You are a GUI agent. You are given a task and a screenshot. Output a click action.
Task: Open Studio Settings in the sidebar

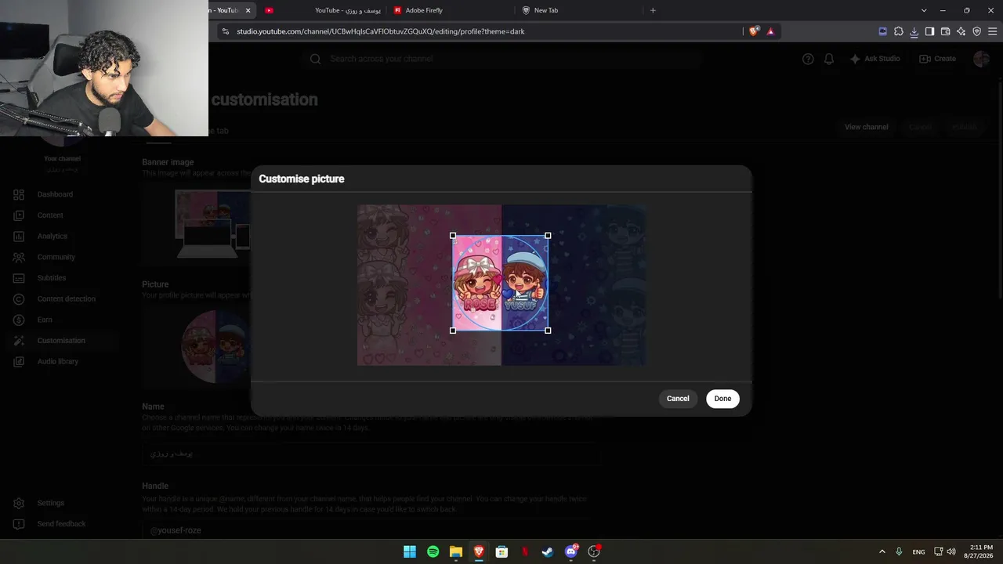click(61, 503)
